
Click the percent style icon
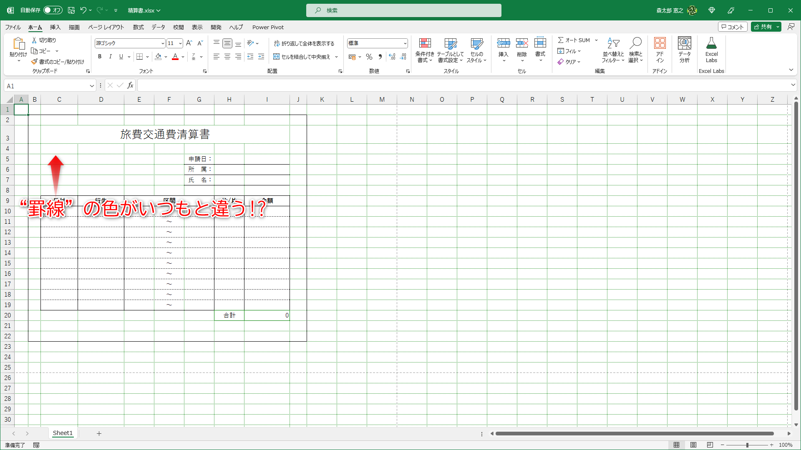(x=369, y=57)
